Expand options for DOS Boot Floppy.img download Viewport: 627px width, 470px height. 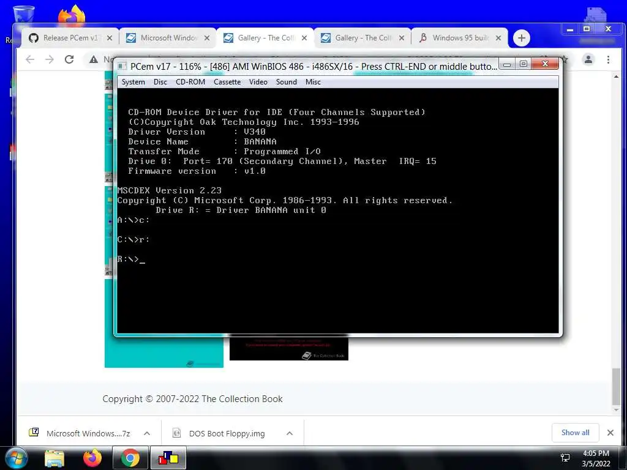click(x=290, y=433)
